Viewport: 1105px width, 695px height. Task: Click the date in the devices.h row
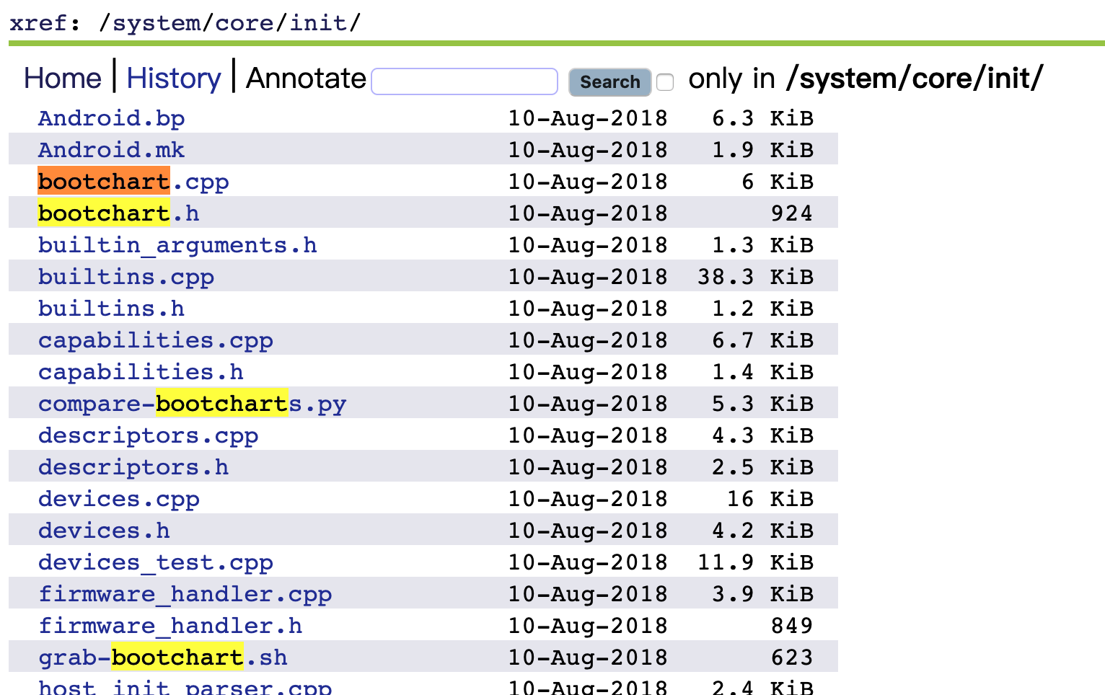point(588,531)
